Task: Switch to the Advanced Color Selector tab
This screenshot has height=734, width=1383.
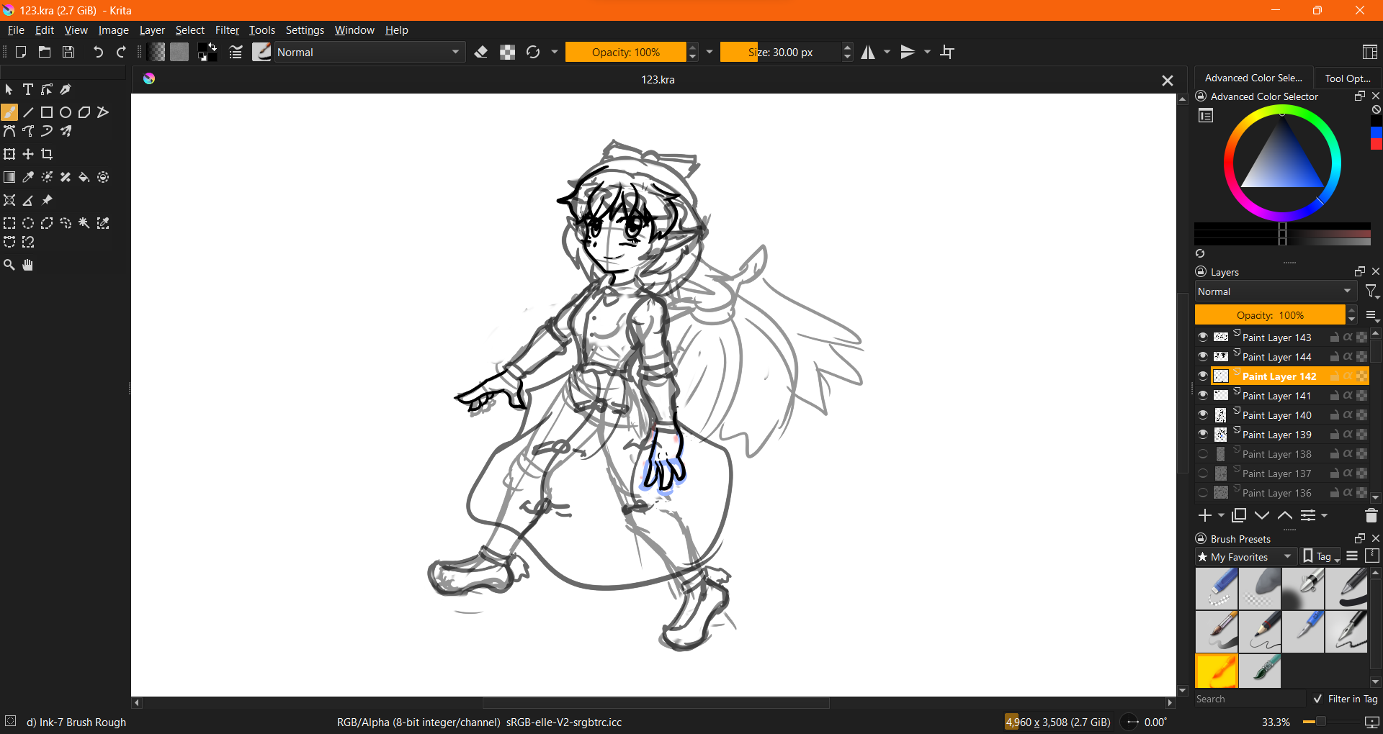Action: pos(1253,78)
